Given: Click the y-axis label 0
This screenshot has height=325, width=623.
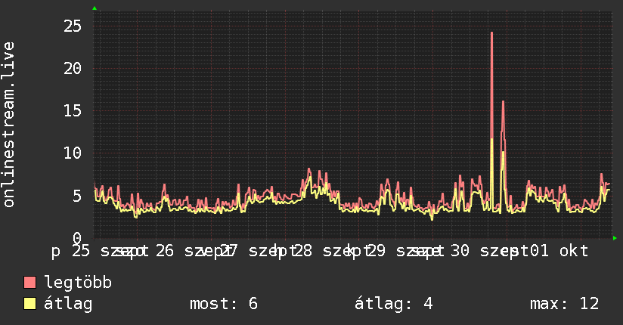Looking at the screenshot, I should [x=77, y=237].
